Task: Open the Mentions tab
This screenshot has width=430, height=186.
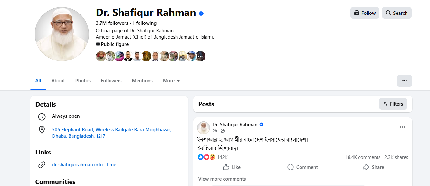Action: click(142, 81)
